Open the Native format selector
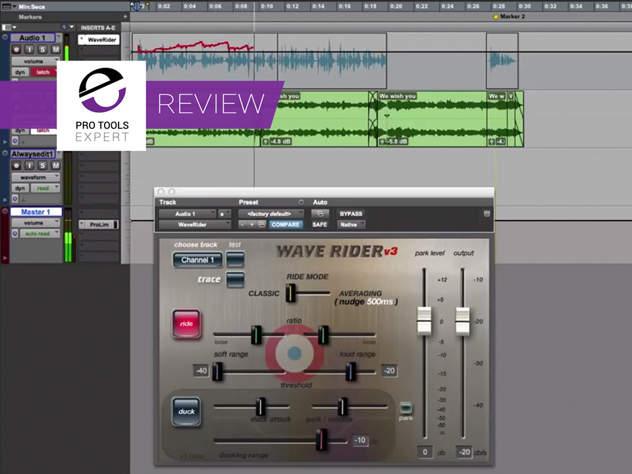Viewport: 632px width, 474px height. coord(351,224)
